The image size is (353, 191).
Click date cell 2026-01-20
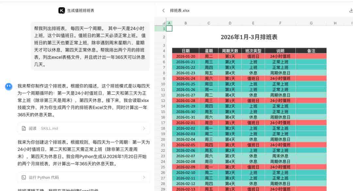tap(186, 56)
